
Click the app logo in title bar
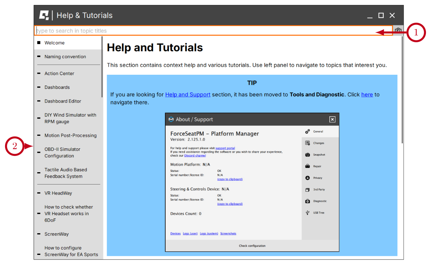point(44,15)
